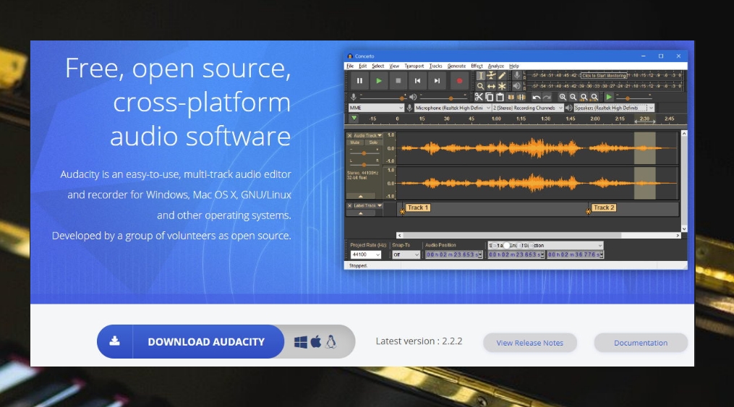Image resolution: width=734 pixels, height=407 pixels.
Task: Click the Documentation button
Action: click(641, 343)
